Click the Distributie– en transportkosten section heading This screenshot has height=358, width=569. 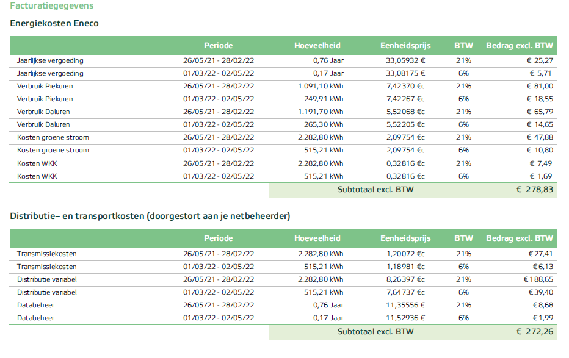coord(150,216)
